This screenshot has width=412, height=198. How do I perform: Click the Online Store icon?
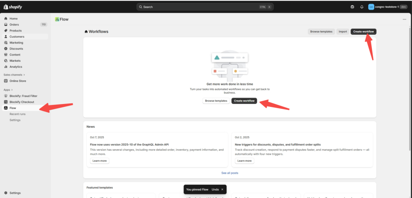[6, 81]
